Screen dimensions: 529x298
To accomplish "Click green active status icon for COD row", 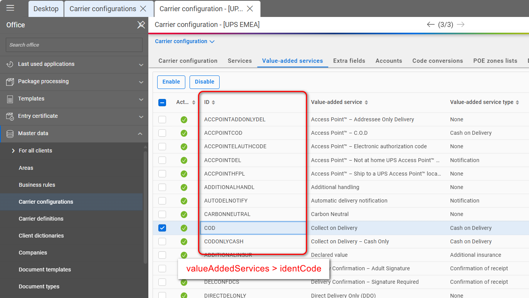I will pos(184,228).
